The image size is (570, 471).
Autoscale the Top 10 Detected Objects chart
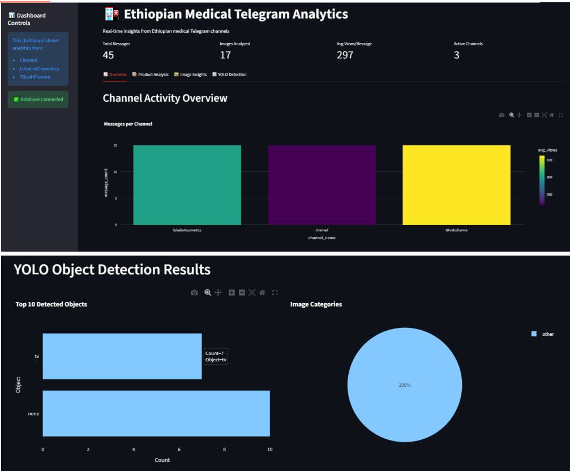point(252,292)
